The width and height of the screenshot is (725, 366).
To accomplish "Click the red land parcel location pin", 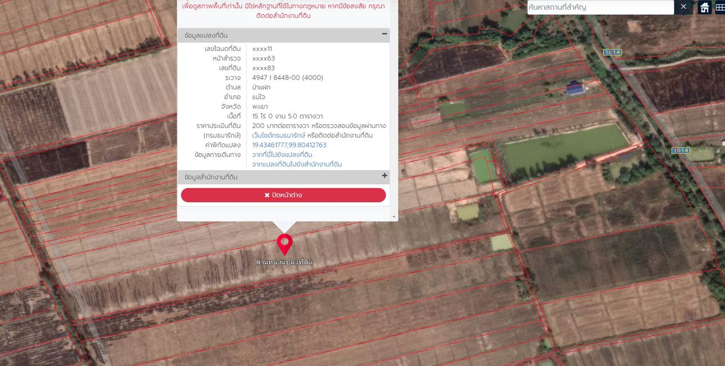I will [284, 243].
